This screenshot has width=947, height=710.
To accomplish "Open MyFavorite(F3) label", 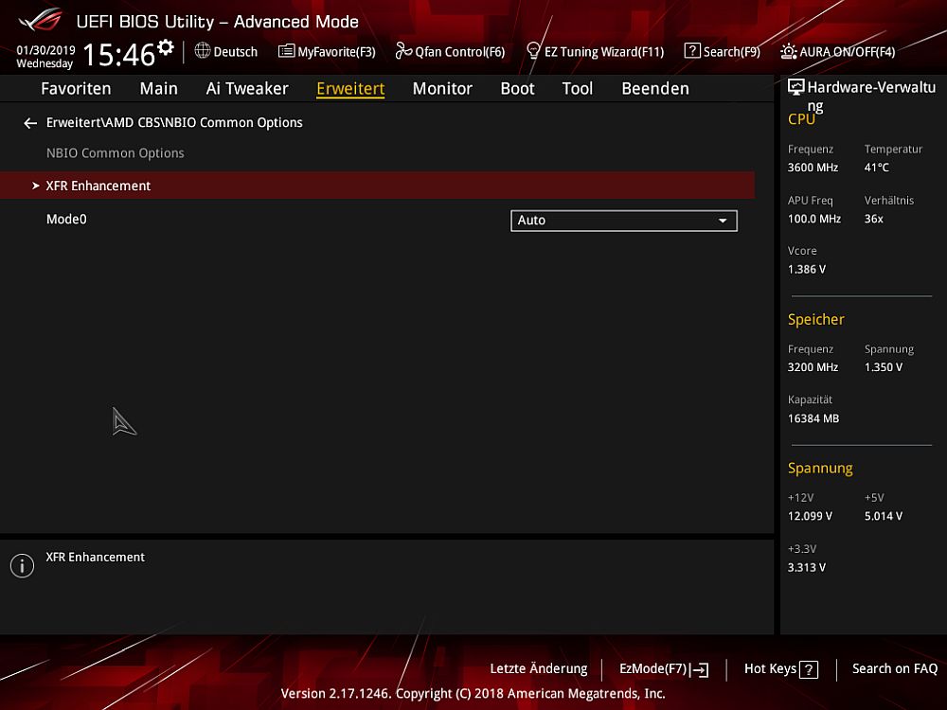I will coord(336,52).
